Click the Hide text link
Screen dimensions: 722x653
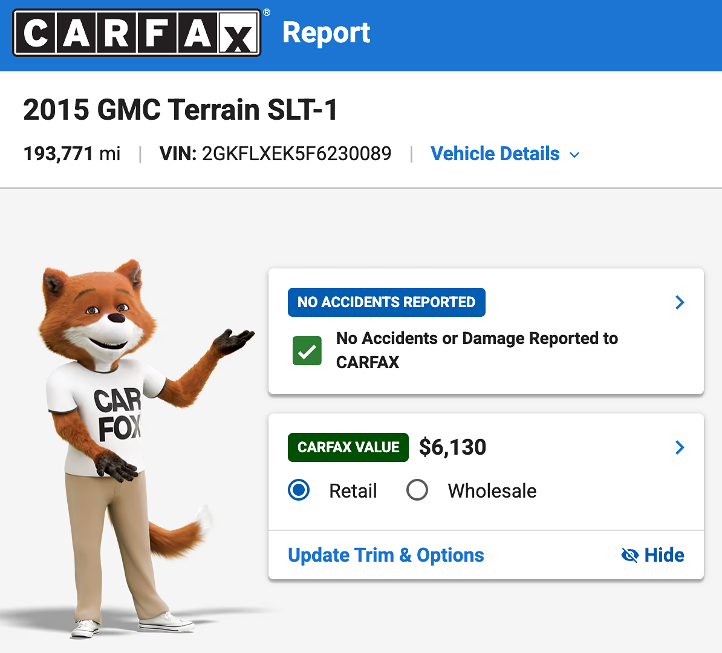(664, 555)
